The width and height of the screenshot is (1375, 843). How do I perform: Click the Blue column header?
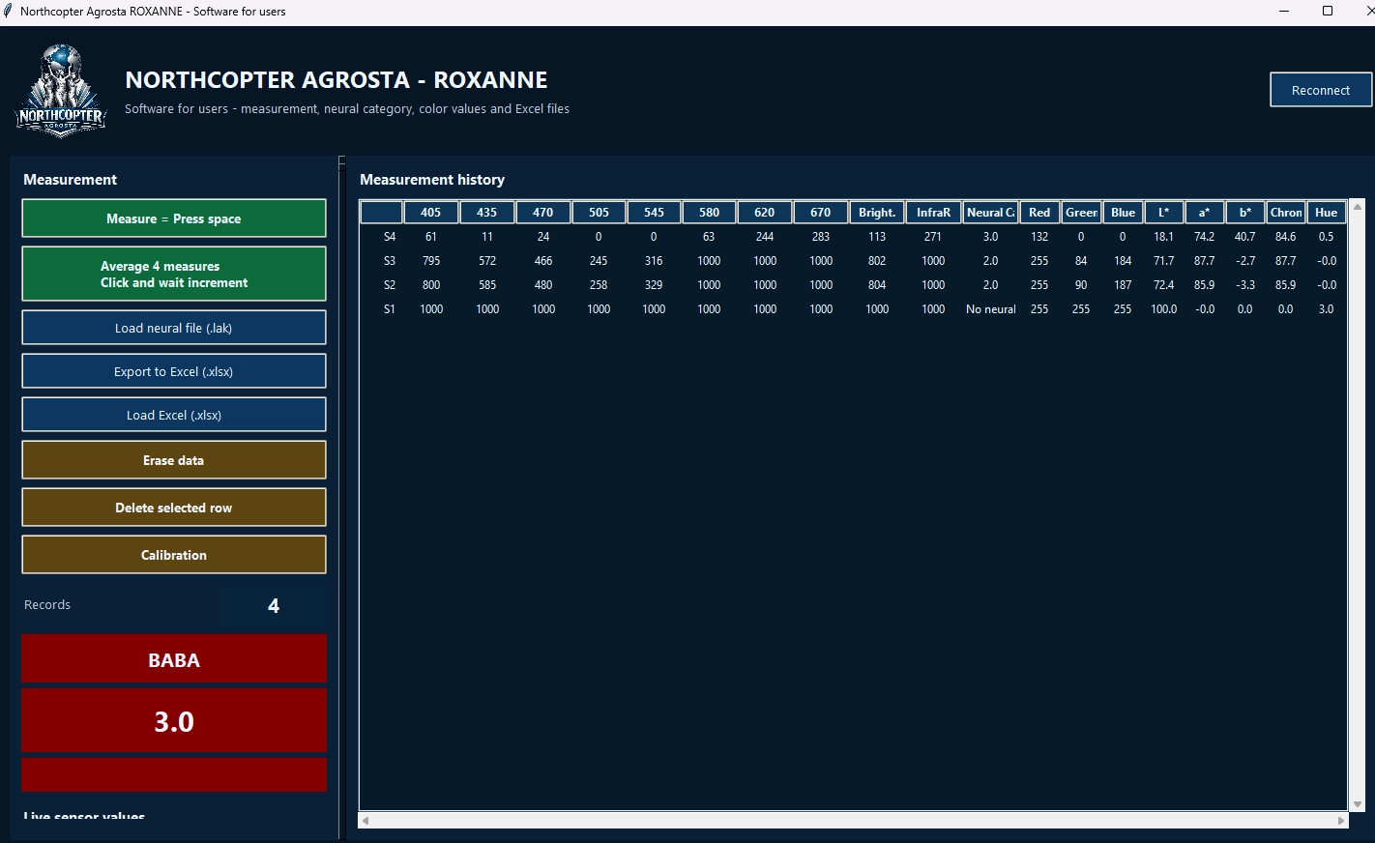(1123, 213)
